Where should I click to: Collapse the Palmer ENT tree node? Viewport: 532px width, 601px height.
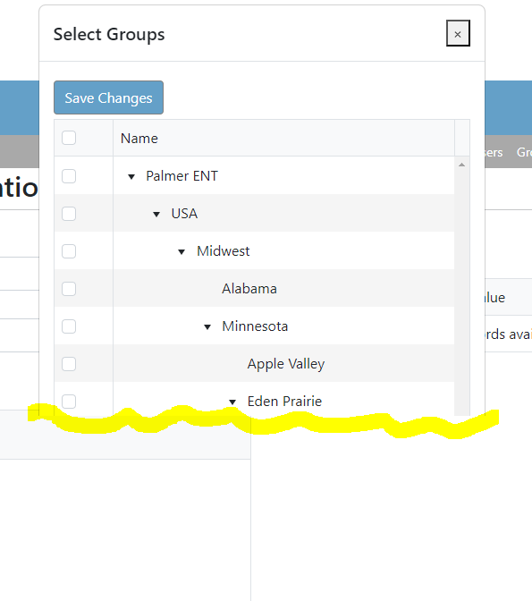click(131, 177)
